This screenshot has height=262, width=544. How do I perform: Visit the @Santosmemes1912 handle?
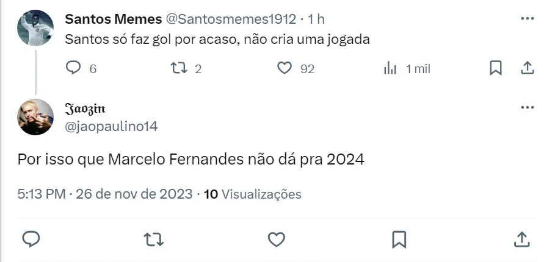click(231, 19)
